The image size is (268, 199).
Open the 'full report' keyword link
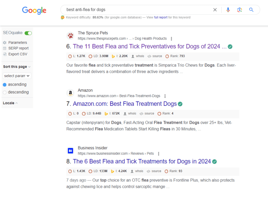(161, 17)
